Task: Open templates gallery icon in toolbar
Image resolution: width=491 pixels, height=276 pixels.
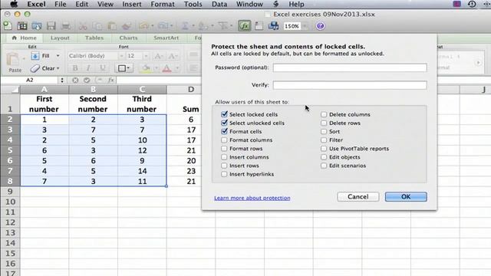Action: coord(22,26)
